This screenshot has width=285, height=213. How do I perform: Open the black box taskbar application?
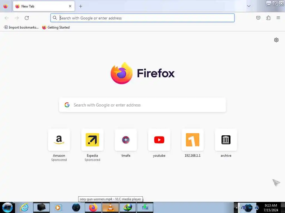pyautogui.click(x=41, y=207)
